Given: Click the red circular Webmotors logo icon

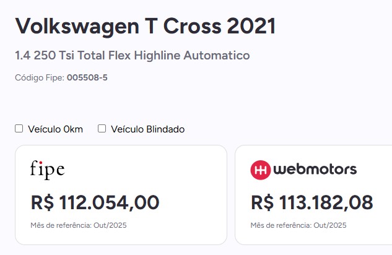Looking at the screenshot, I should pos(260,170).
